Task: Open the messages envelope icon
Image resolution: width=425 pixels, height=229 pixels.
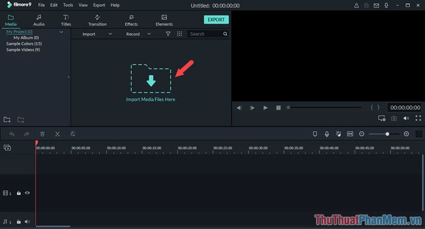Action: pos(376,5)
